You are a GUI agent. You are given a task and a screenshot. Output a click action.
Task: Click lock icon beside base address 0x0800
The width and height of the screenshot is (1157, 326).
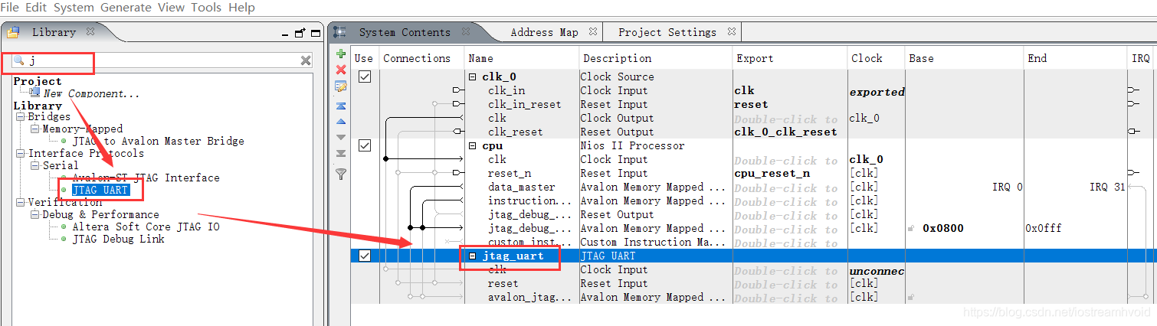click(911, 228)
